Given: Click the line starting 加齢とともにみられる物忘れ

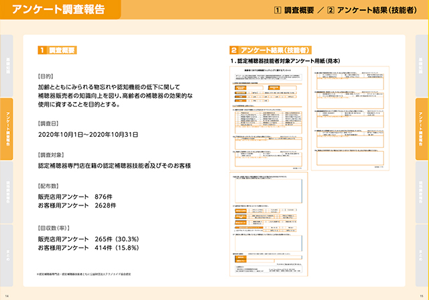Looking at the screenshot, I should [109, 87].
